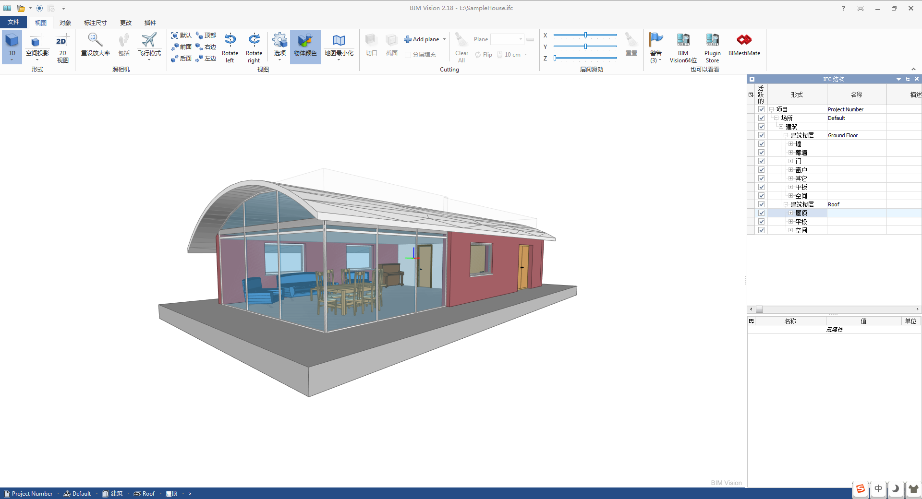This screenshot has width=922, height=499.
Task: Open the 警告 (3) warnings list
Action: click(x=655, y=46)
